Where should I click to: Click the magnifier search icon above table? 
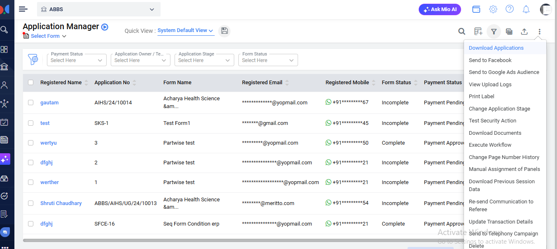[x=462, y=32]
